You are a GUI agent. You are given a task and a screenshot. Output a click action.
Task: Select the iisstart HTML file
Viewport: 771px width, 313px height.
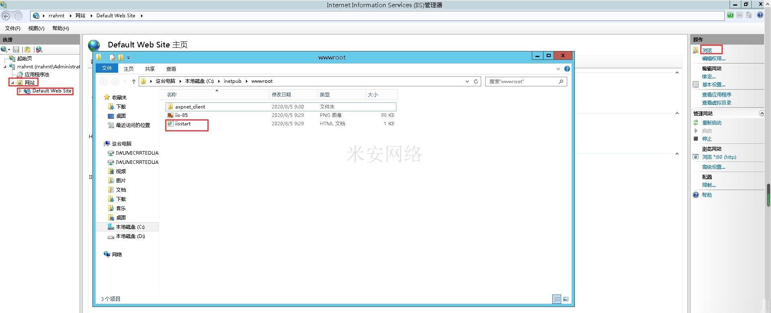(x=281, y=123)
